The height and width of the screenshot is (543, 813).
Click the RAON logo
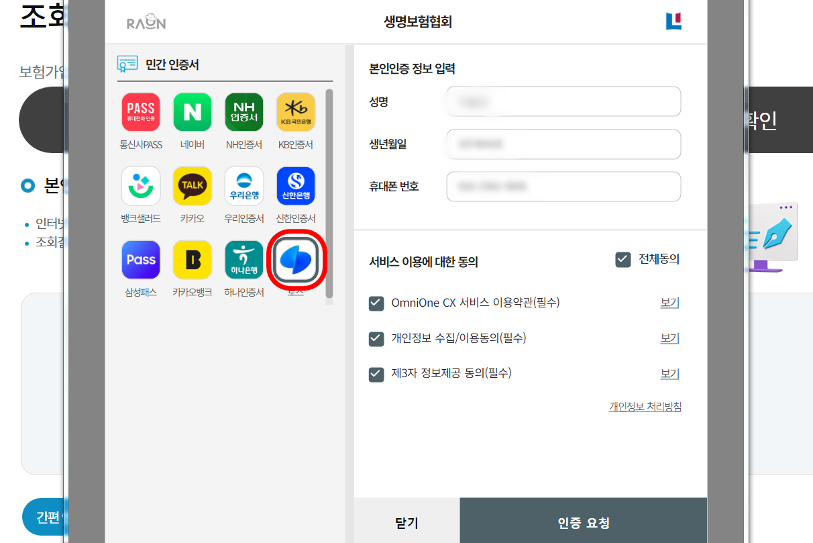(x=146, y=22)
